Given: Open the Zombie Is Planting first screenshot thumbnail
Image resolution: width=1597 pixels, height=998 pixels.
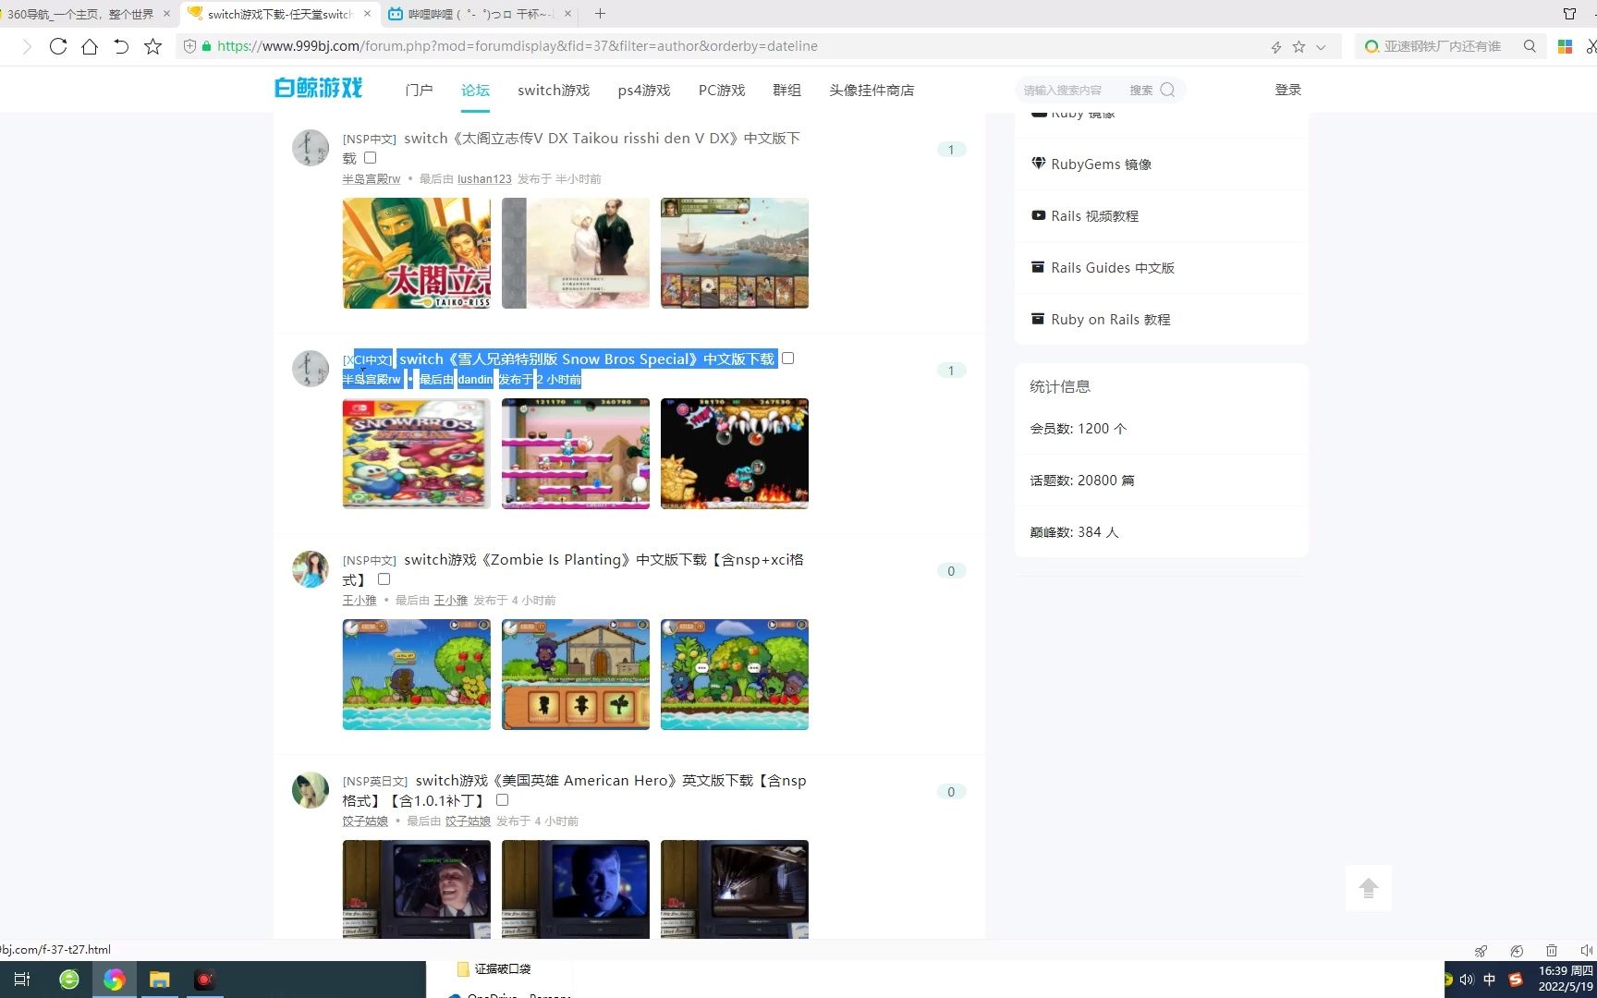Looking at the screenshot, I should click(x=417, y=675).
